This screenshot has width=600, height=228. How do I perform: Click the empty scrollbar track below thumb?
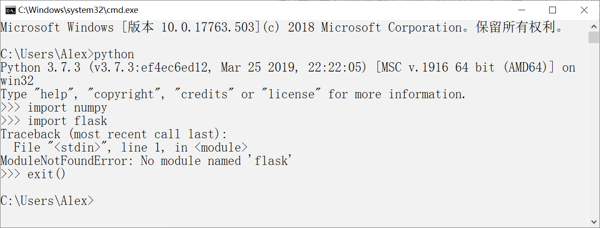point(594,133)
